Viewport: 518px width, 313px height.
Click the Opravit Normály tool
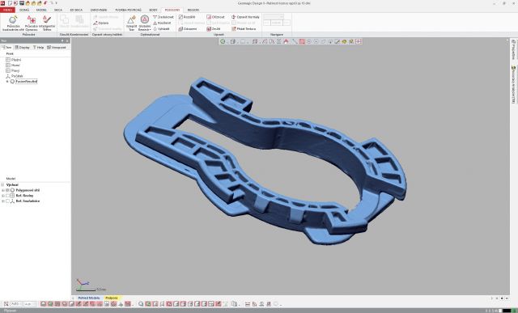[245, 17]
